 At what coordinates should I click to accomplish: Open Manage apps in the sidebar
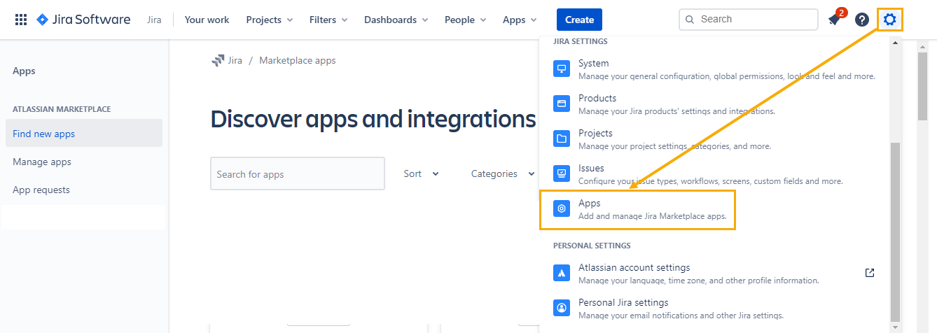coord(42,162)
